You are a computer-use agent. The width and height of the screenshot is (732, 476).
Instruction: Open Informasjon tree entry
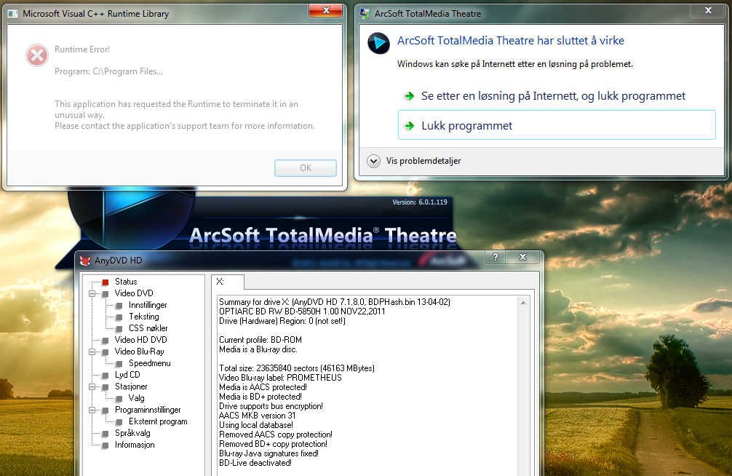point(135,445)
